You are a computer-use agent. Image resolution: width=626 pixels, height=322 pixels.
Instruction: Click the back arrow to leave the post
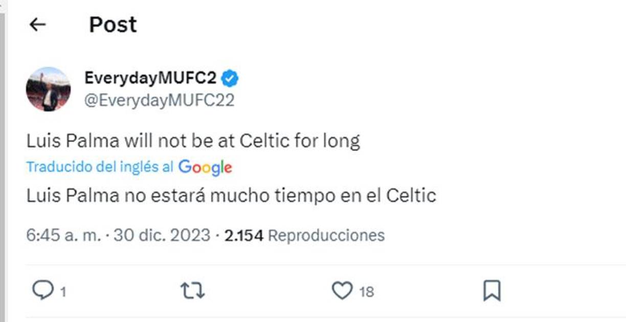37,24
